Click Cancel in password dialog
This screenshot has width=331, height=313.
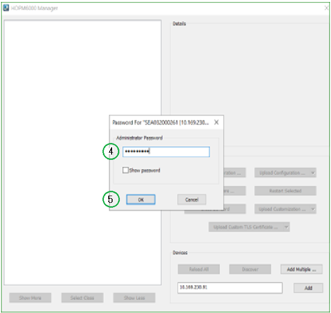click(x=192, y=199)
